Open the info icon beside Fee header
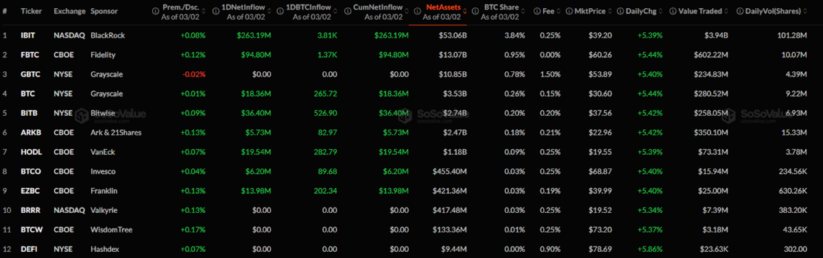This screenshot has width=823, height=258. pos(536,12)
